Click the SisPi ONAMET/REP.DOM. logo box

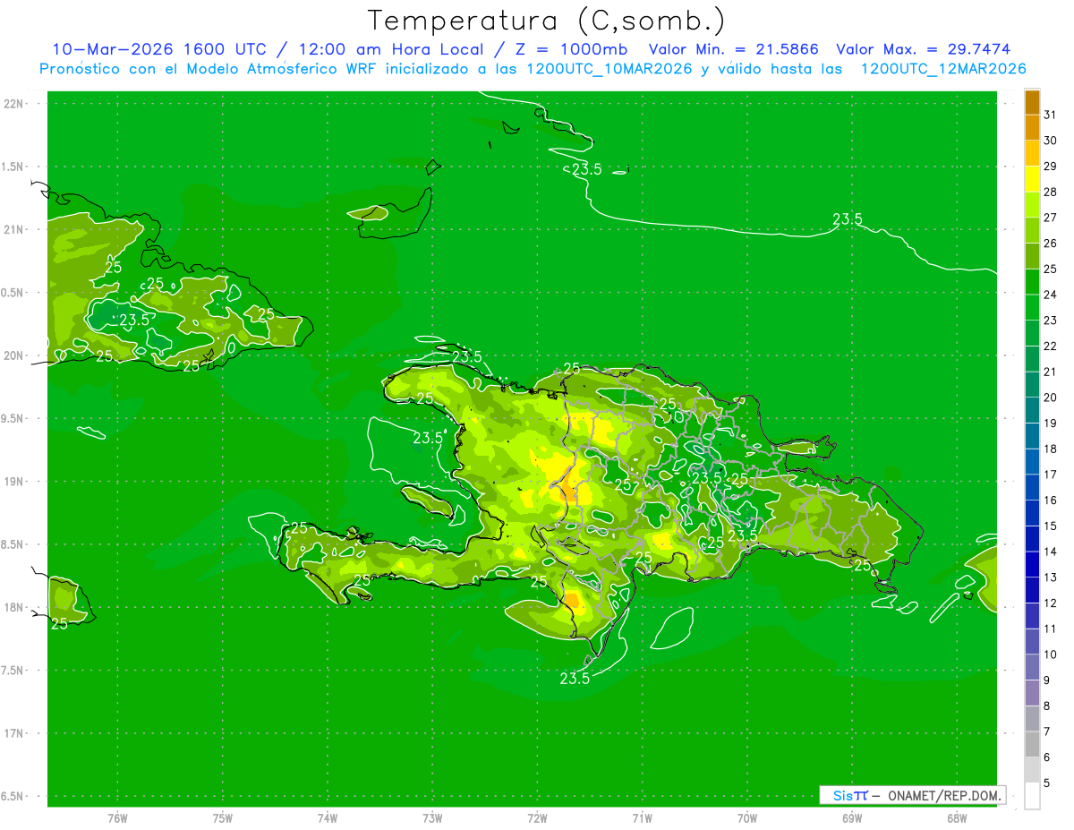click(912, 795)
